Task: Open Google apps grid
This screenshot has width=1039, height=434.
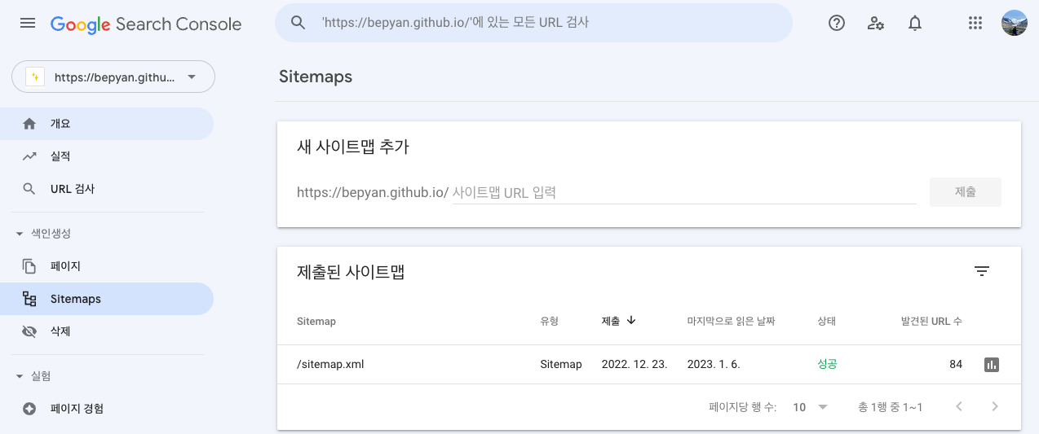Action: (x=975, y=24)
